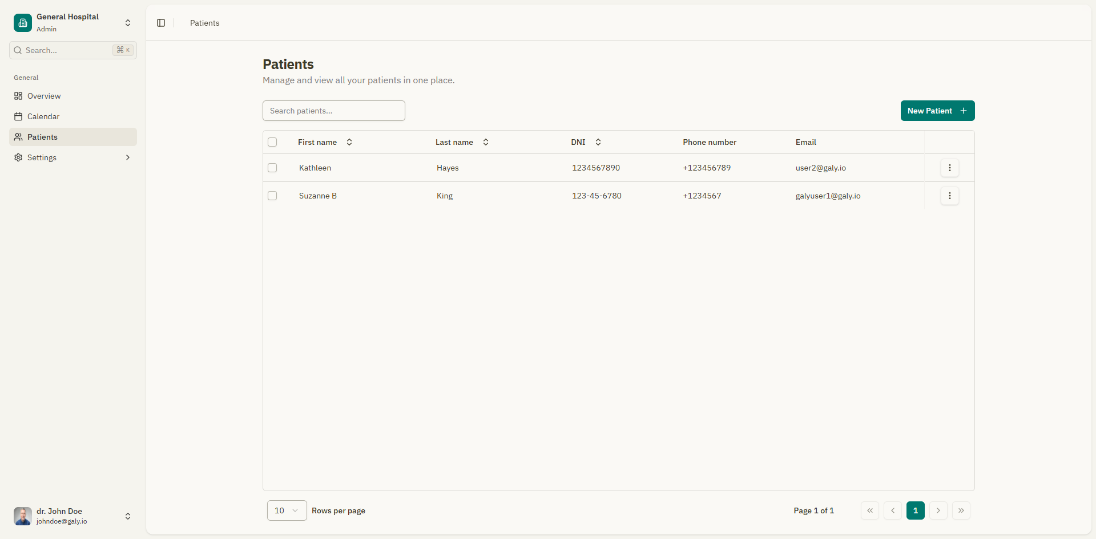1096x539 pixels.
Task: Click the General Hospital logo icon
Action: click(22, 23)
